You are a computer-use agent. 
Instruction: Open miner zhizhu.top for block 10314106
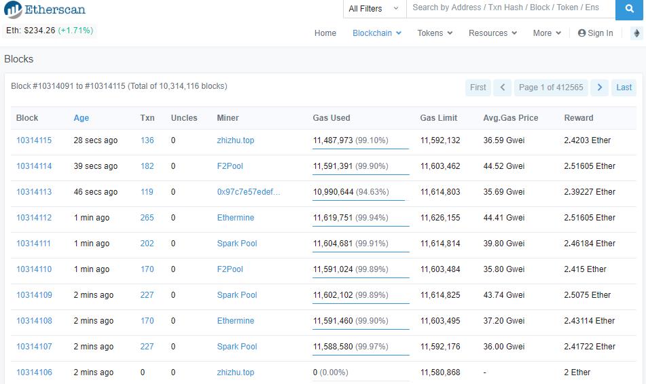[x=236, y=372]
